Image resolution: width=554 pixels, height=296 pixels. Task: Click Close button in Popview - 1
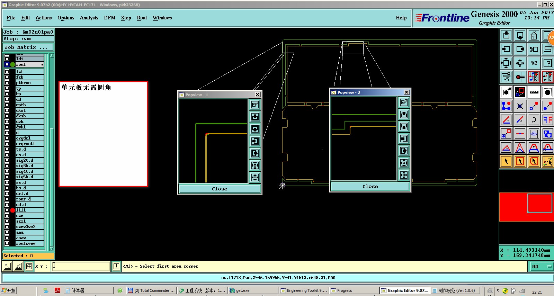[220, 189]
